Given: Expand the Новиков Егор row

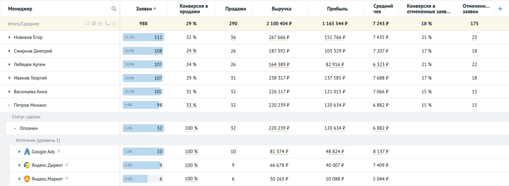Looking at the screenshot, I should (x=9, y=37).
